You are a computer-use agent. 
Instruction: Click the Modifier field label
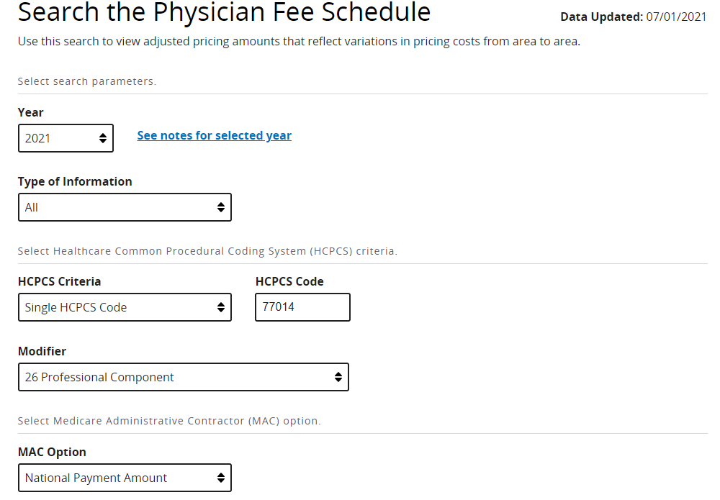(42, 351)
